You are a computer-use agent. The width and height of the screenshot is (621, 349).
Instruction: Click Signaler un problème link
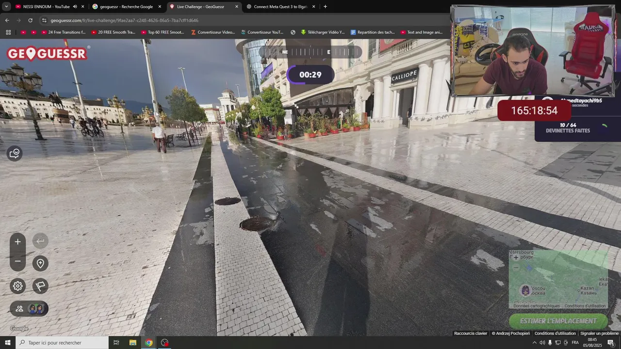tap(600, 333)
